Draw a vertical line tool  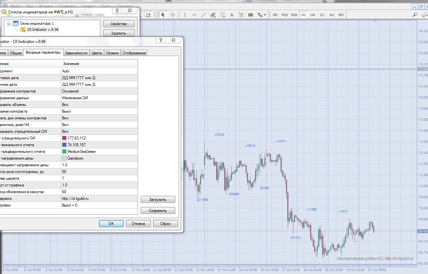click(185, 15)
